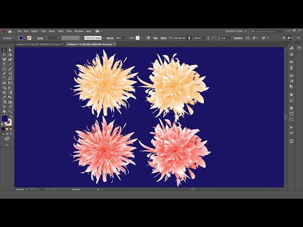
Task: Click the Shape button
Action: coord(163,38)
